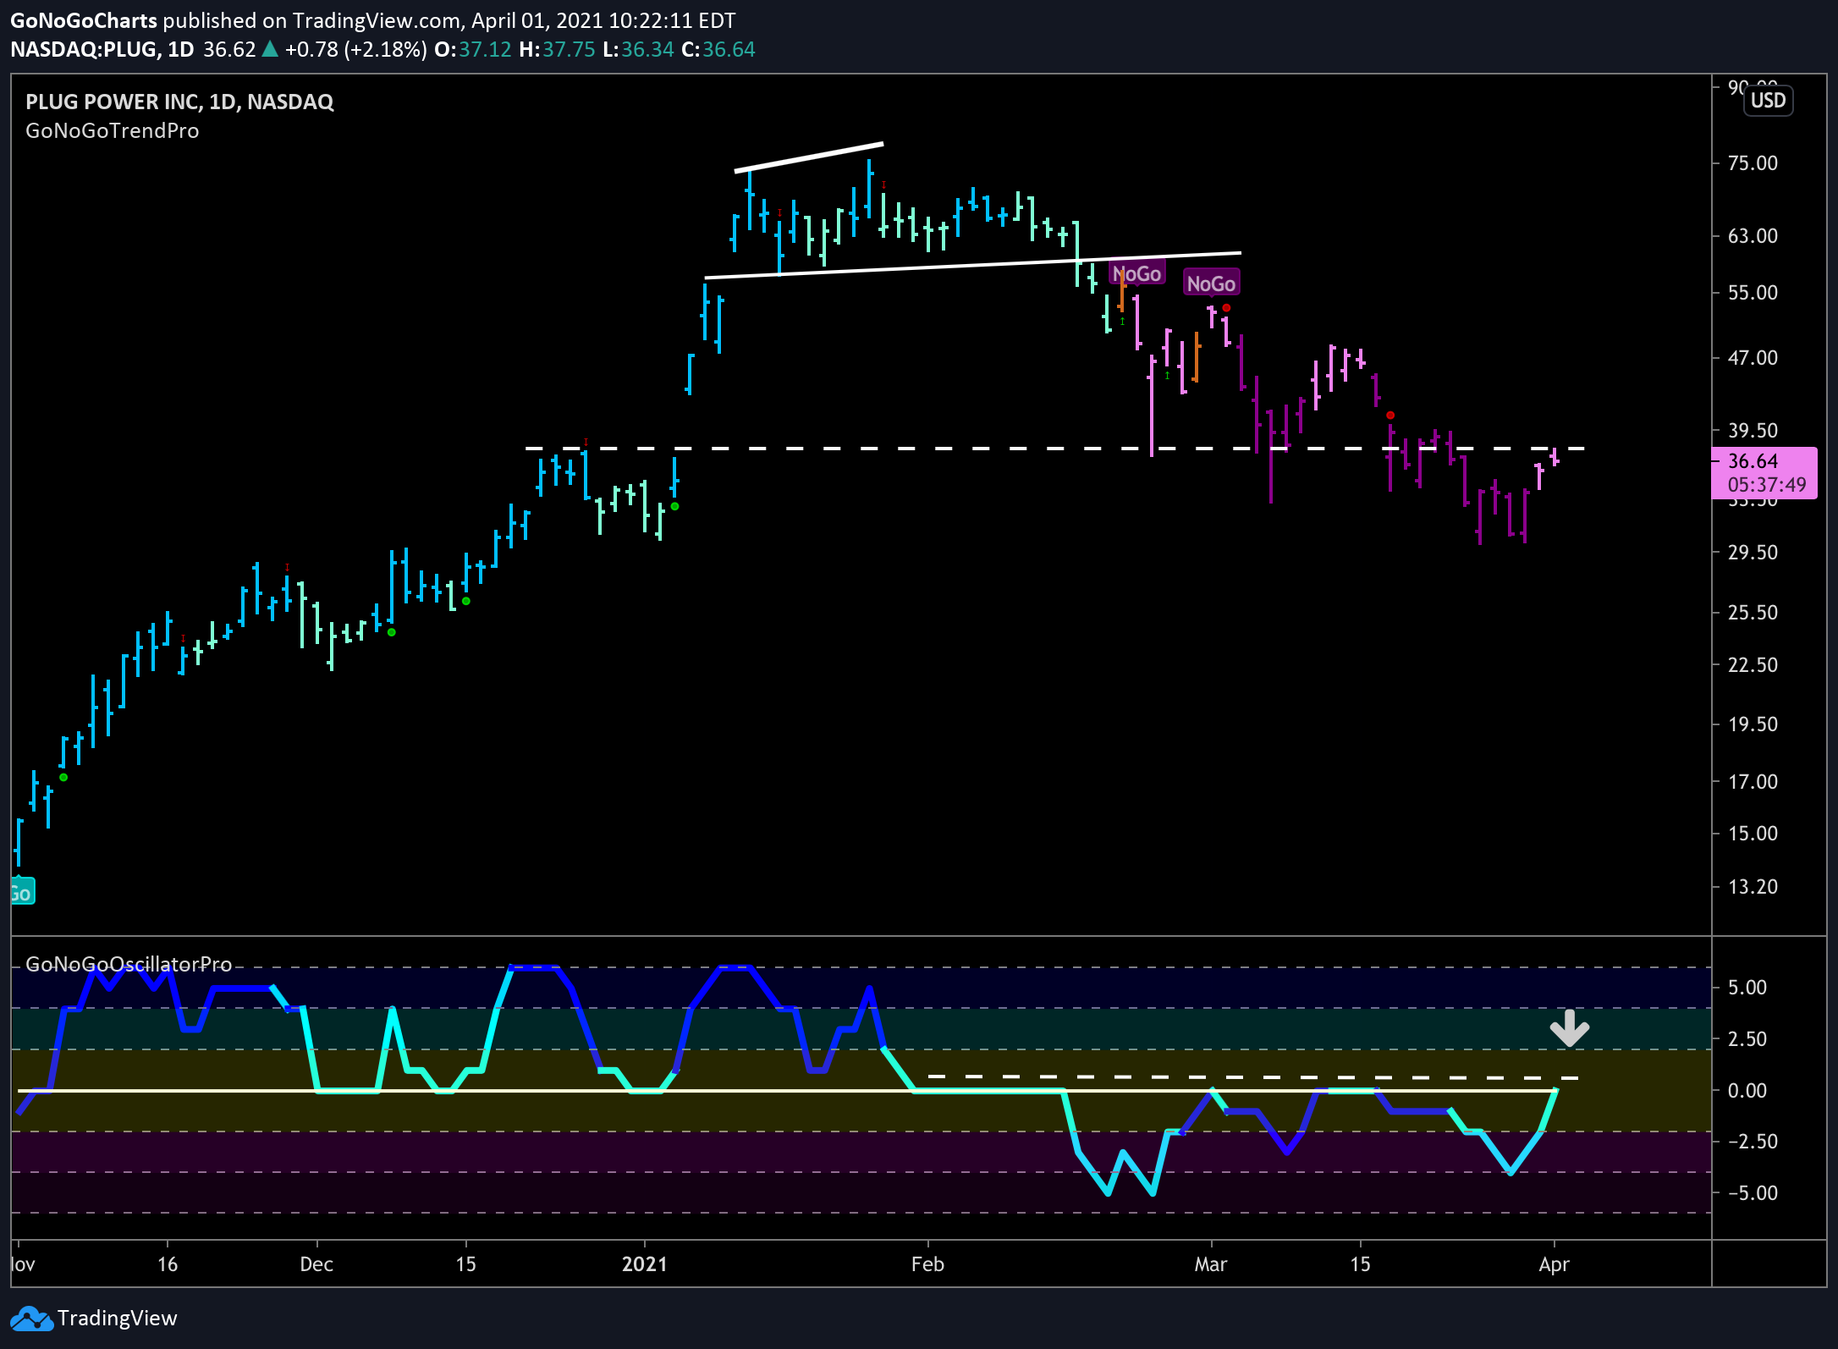
Task: Click the countdown timer 05:37:49
Action: click(1766, 485)
